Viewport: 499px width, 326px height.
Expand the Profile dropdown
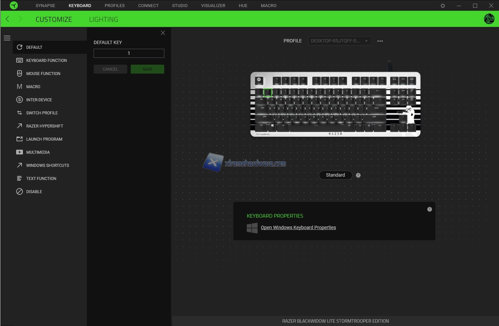(339, 41)
